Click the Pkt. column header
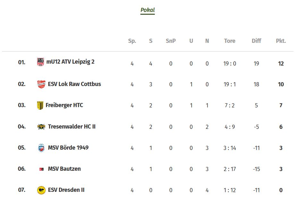 (x=281, y=41)
